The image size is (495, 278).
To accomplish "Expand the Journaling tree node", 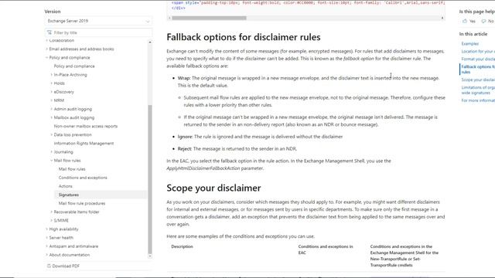I will click(52, 152).
